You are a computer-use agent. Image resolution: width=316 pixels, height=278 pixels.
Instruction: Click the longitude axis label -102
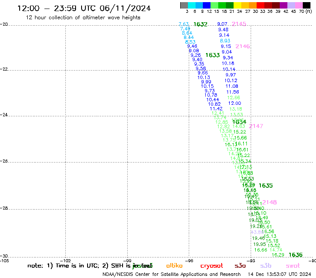pyautogui.click(x=65, y=260)
